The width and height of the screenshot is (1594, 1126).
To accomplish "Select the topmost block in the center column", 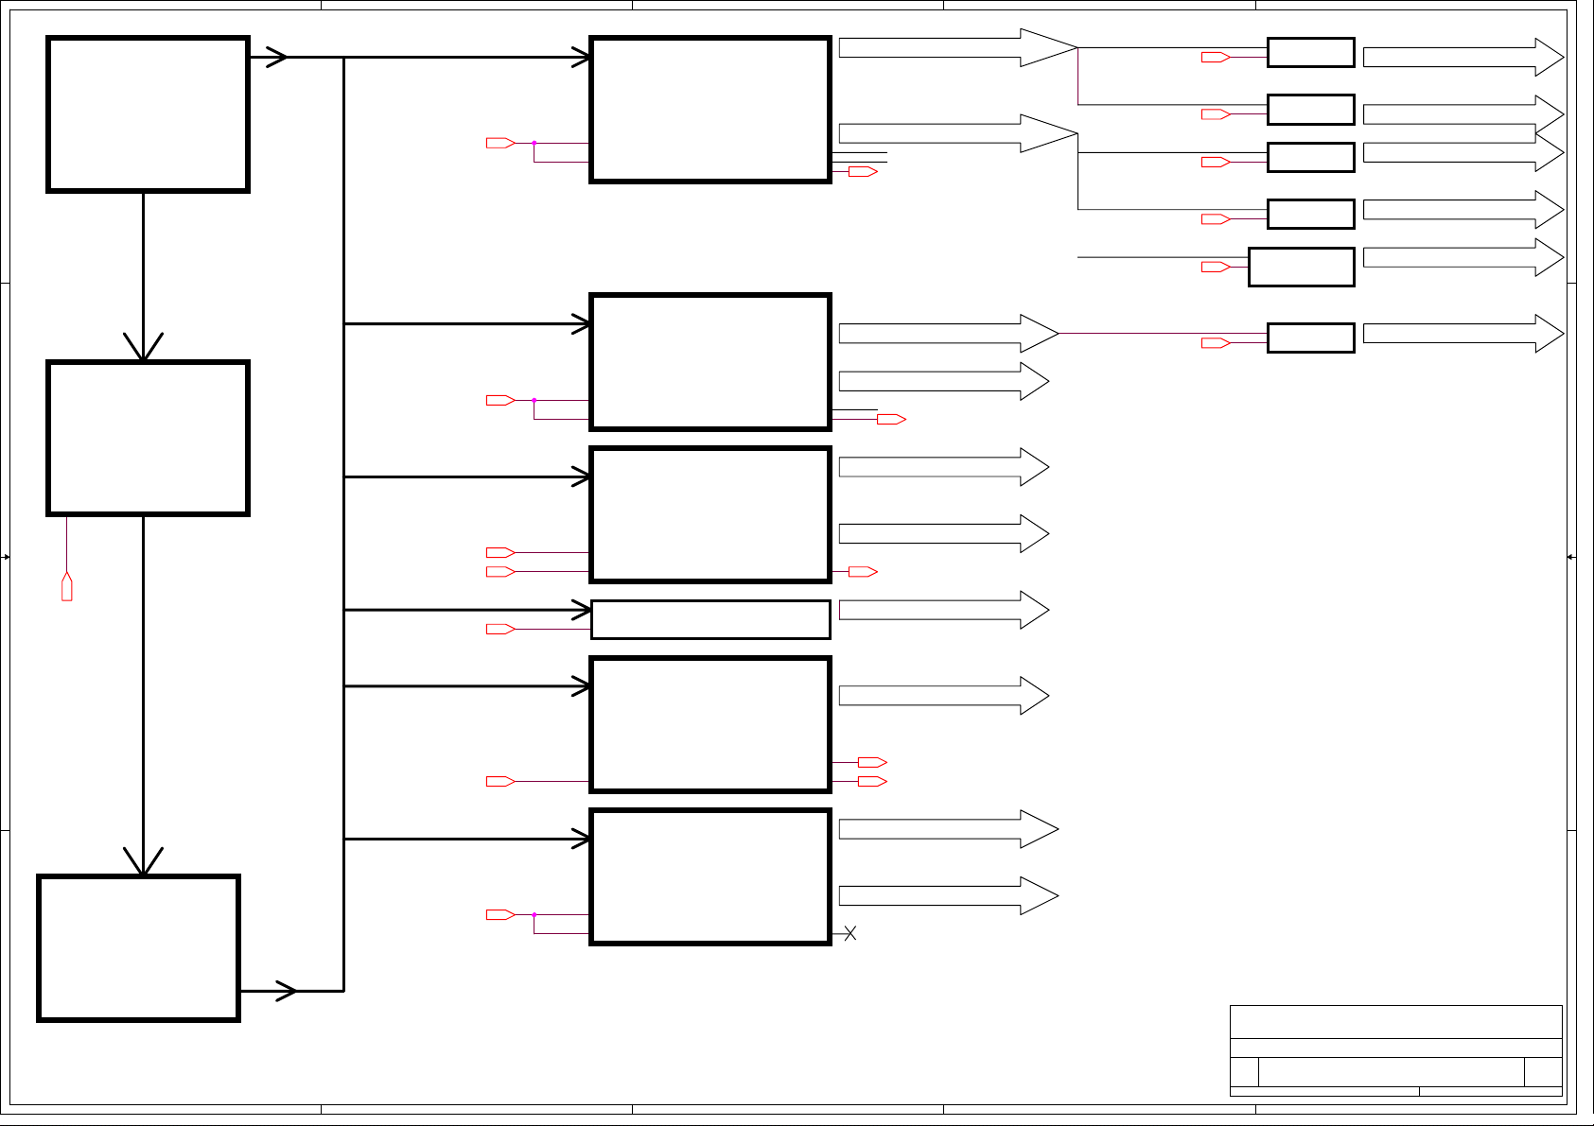I will 710,110.
